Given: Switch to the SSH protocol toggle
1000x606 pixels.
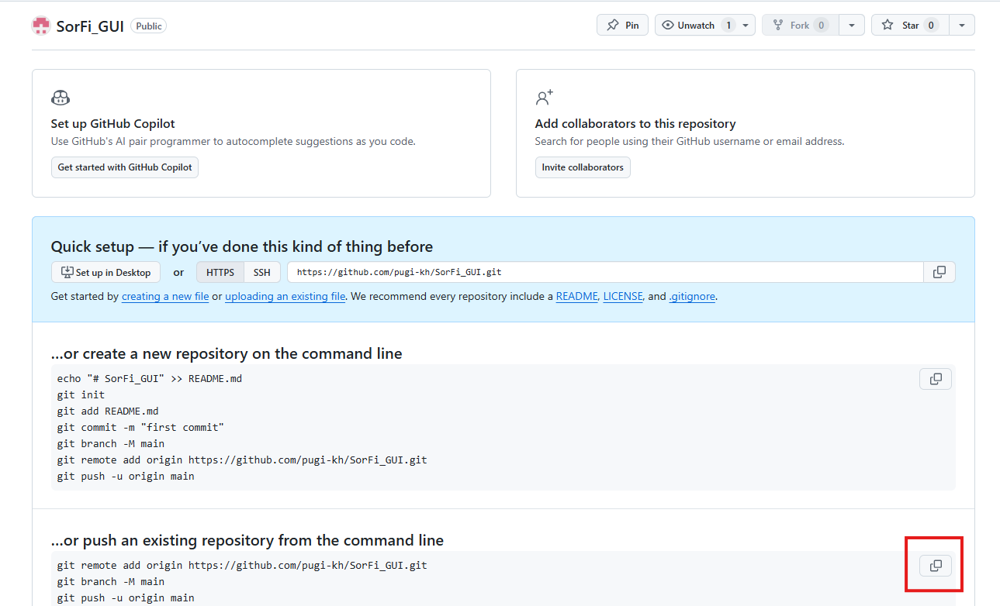Looking at the screenshot, I should coord(262,272).
